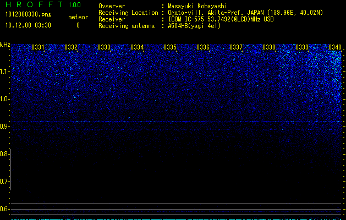Click the 0336 time marker

tap(203, 47)
